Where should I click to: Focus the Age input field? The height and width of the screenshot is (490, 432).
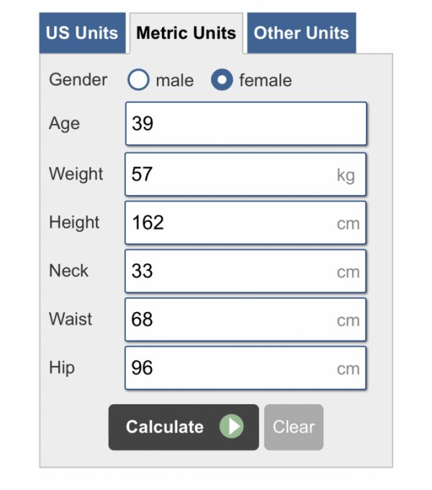245,124
